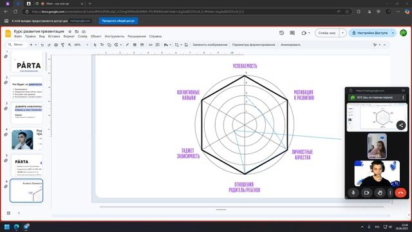This screenshot has width=412, height=232.
Task: Click the camera meeting icon in header
Action: [304, 33]
